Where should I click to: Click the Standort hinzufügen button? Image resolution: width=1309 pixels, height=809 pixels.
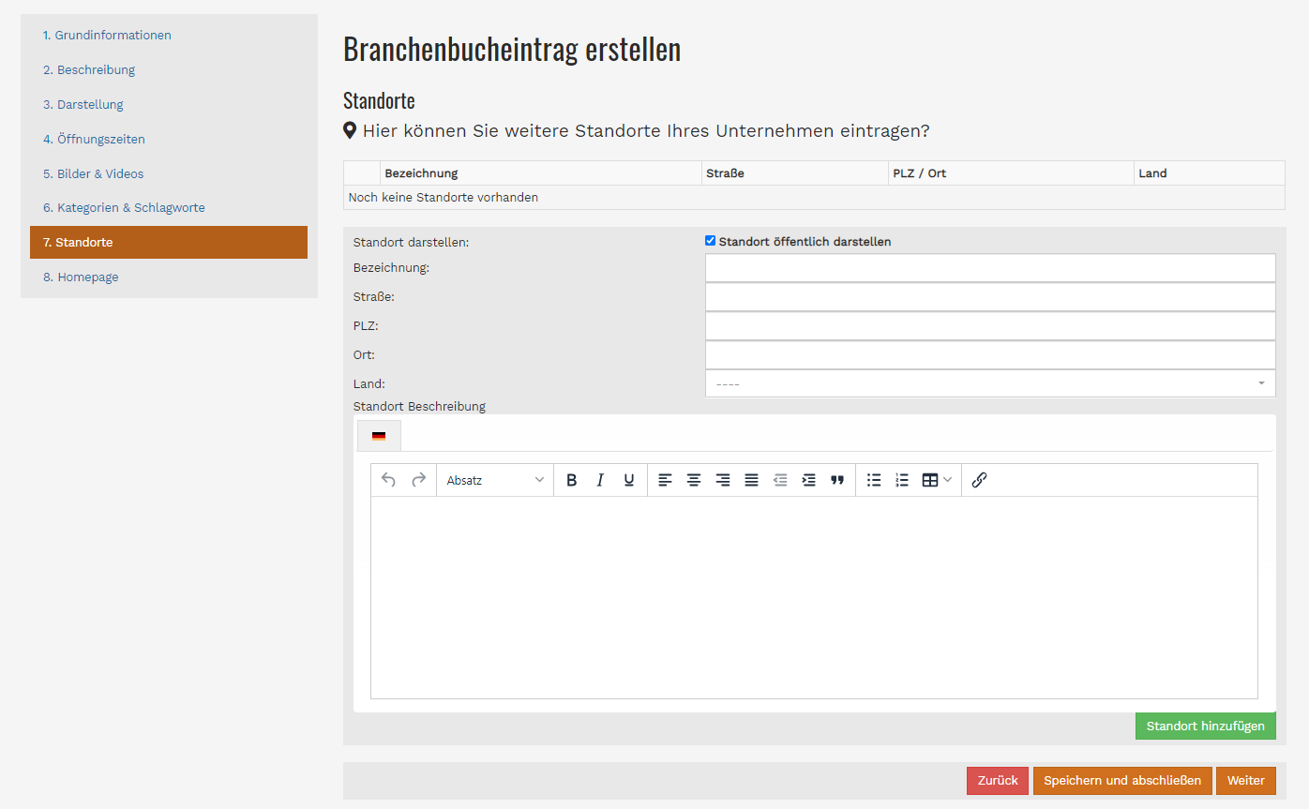1205,727
